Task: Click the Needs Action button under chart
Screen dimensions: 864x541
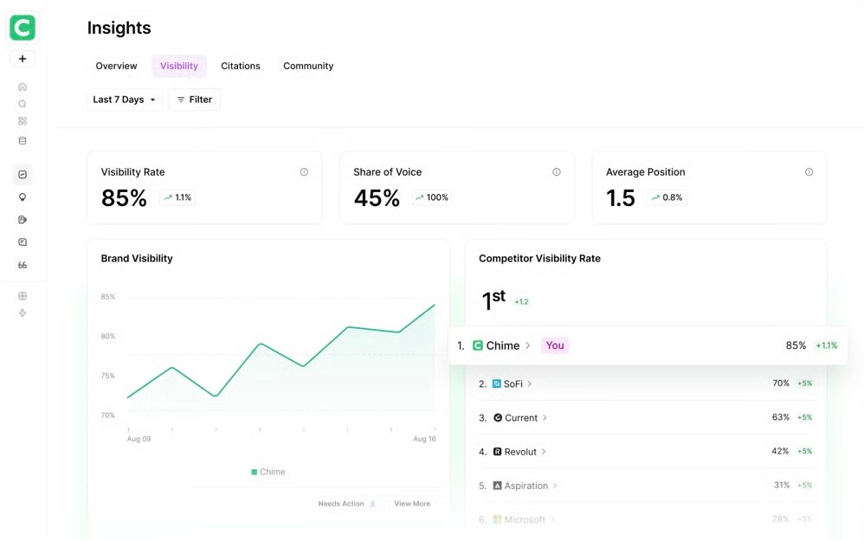Action: tap(346, 504)
